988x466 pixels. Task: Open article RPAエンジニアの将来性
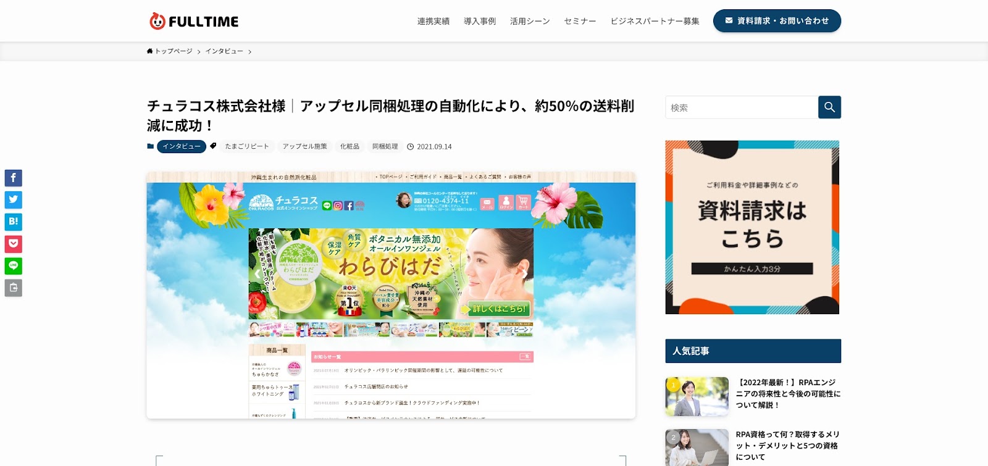tap(788, 394)
